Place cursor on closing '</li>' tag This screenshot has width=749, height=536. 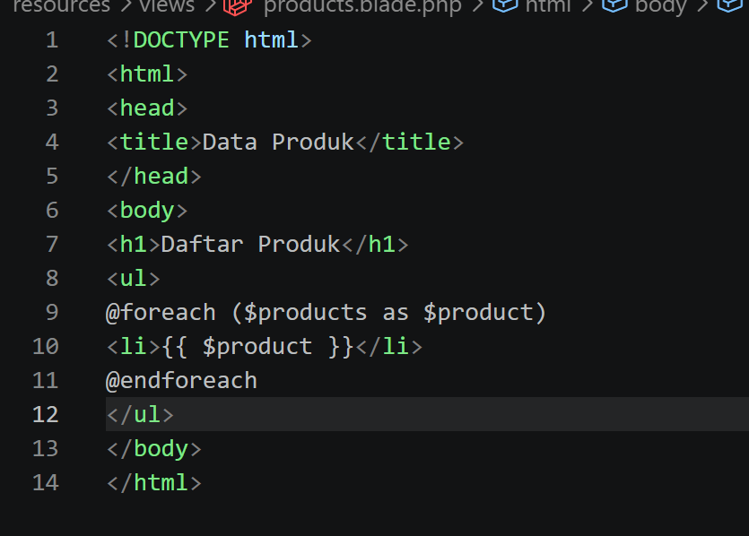click(x=388, y=347)
